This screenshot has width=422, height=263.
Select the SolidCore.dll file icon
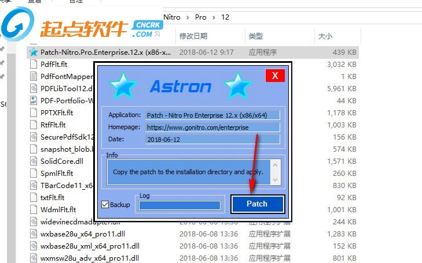pos(34,161)
